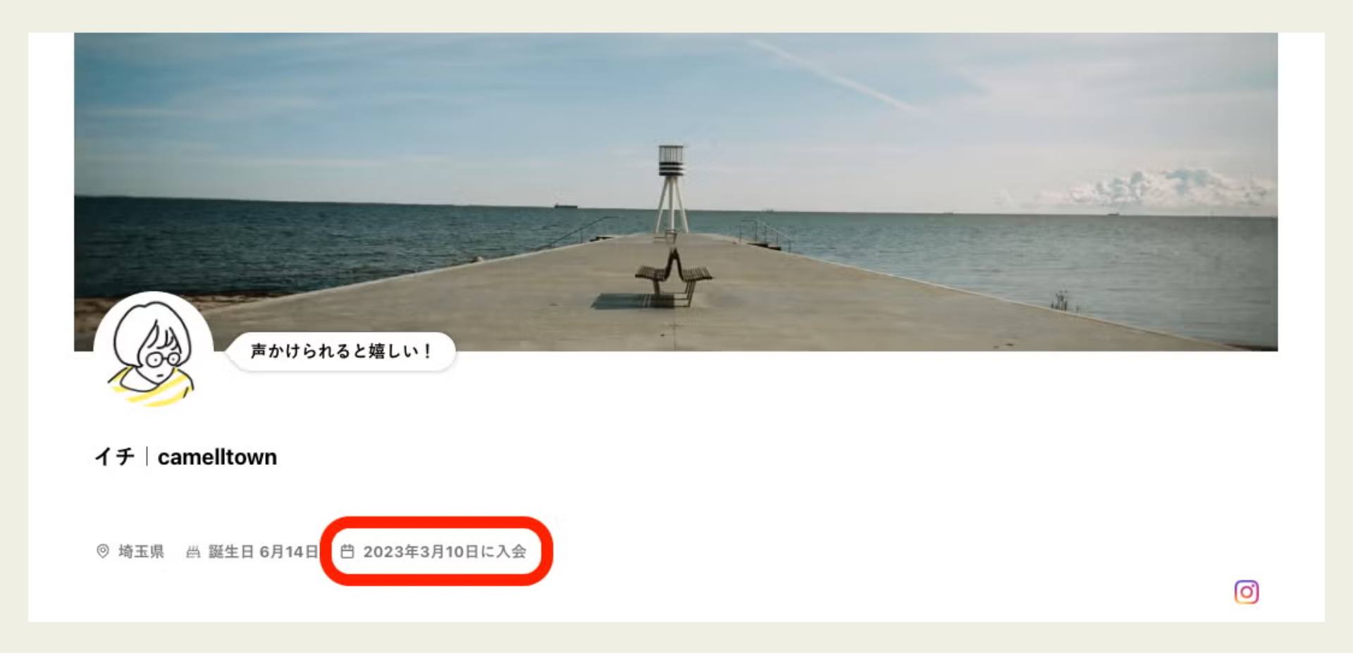Open the seaside pier cover photo

[676, 192]
